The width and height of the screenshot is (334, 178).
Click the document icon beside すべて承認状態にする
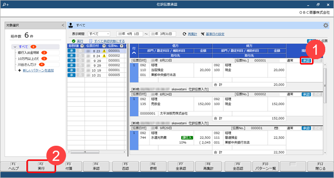coord(91,41)
